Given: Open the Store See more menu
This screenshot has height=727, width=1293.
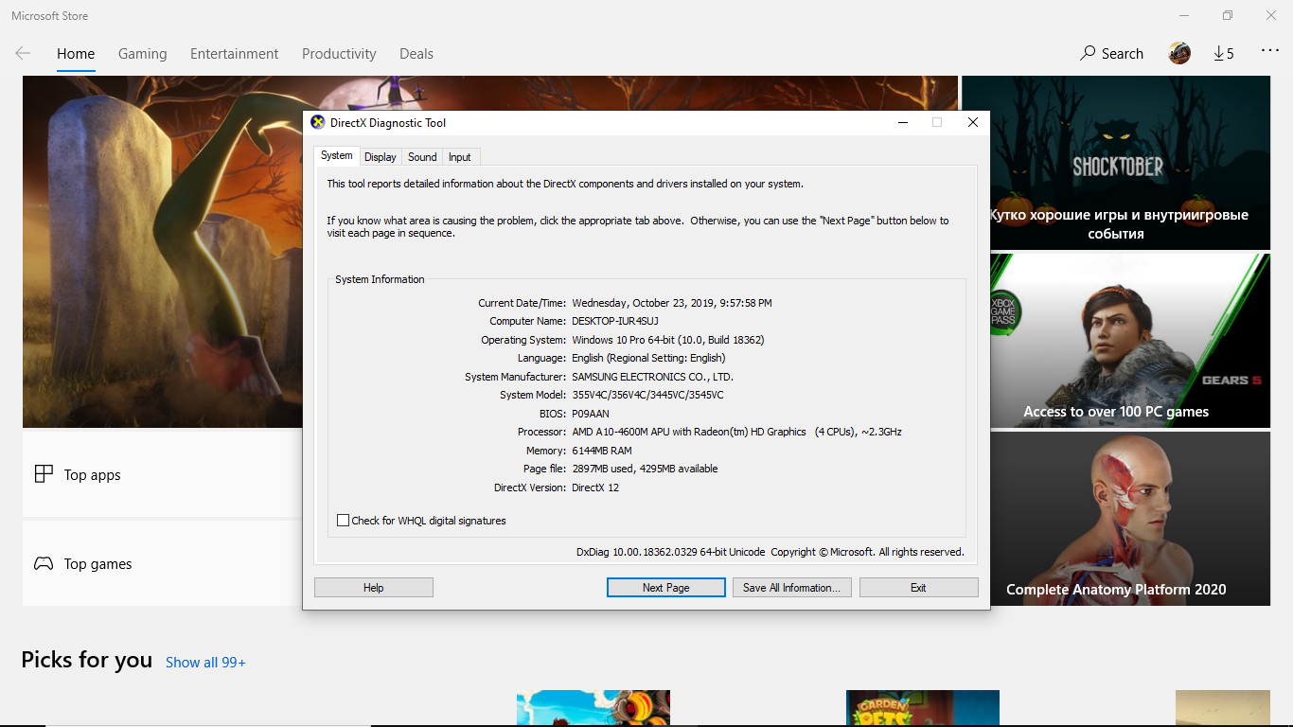Looking at the screenshot, I should (1270, 51).
